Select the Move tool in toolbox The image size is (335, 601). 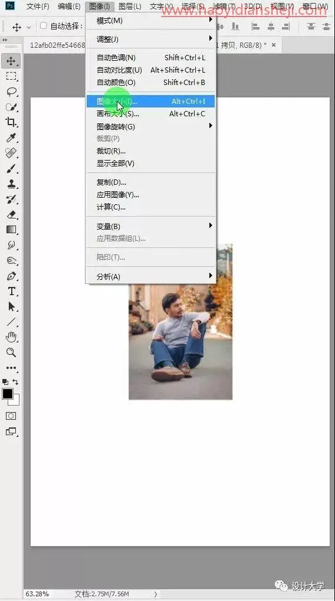[x=11, y=61]
